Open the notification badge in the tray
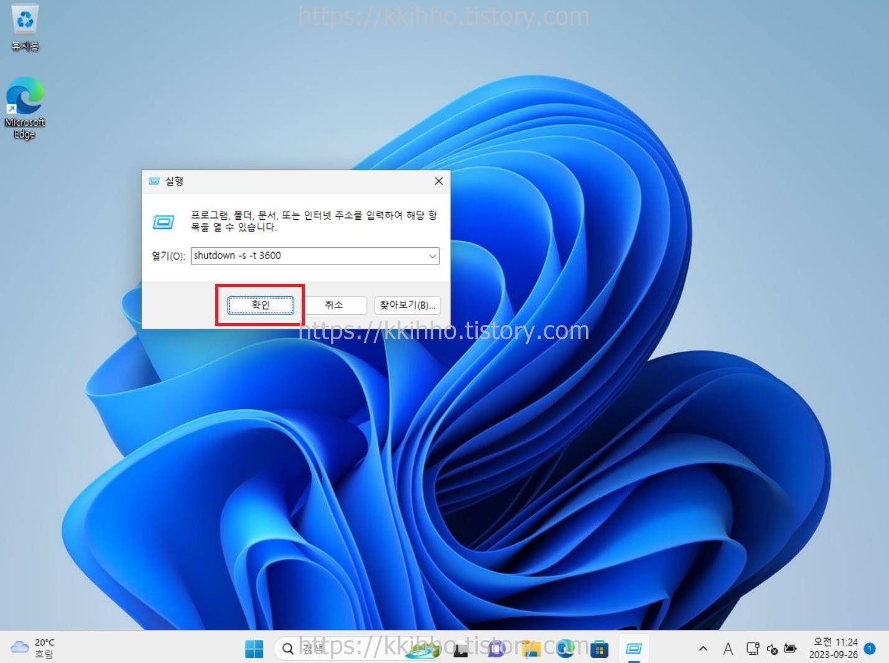Image resolution: width=889 pixels, height=663 pixels. (x=870, y=648)
